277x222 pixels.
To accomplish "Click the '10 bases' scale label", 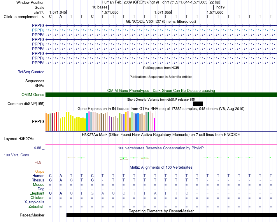I will [x=100, y=7].
